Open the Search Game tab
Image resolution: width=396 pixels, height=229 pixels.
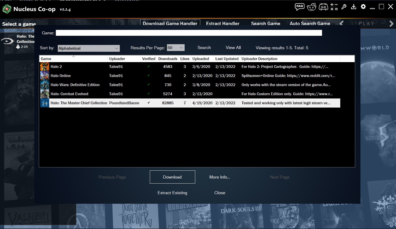click(266, 23)
